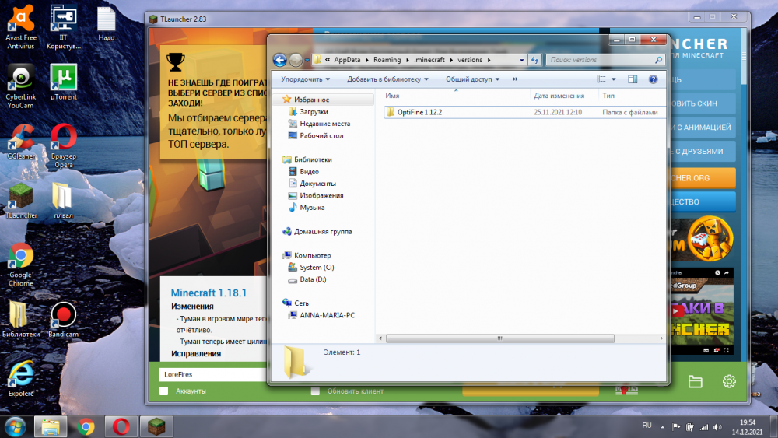The height and width of the screenshot is (438, 778).
Task: Open the IIT Користувач desktop shortcut
Action: tap(64, 27)
